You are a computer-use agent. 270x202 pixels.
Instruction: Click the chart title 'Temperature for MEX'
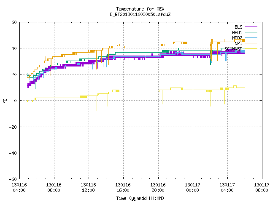[140, 9]
